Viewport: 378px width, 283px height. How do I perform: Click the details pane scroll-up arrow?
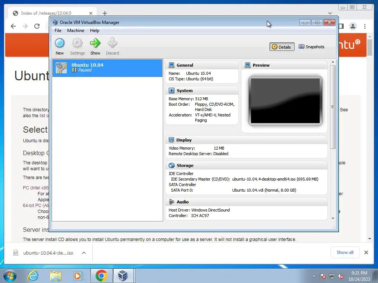pos(333,62)
